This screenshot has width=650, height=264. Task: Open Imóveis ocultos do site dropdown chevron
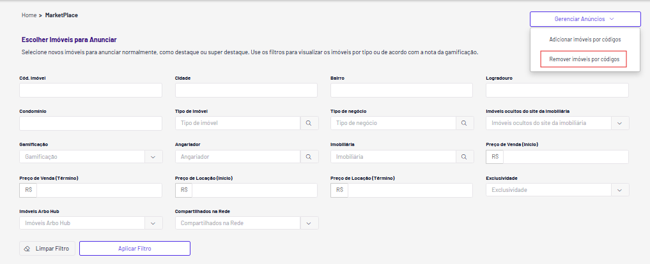pos(620,123)
